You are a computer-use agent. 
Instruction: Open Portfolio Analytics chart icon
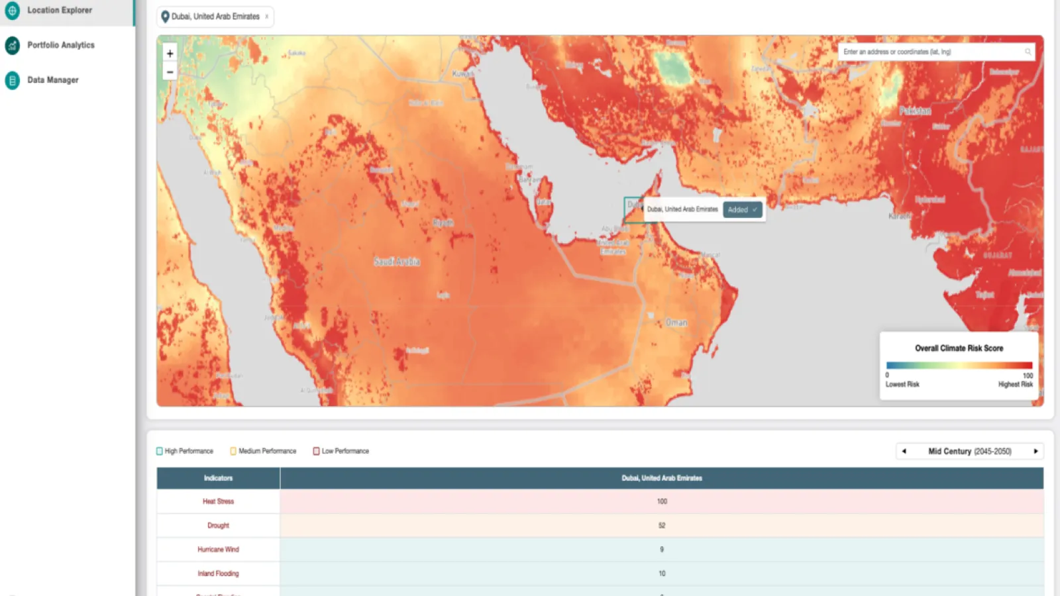(x=13, y=45)
